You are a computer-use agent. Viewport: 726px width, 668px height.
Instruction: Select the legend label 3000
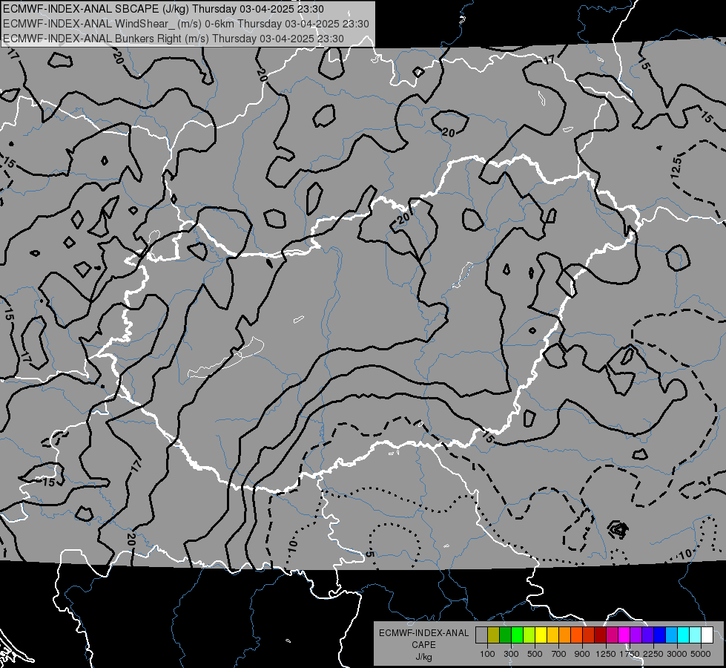point(677,654)
